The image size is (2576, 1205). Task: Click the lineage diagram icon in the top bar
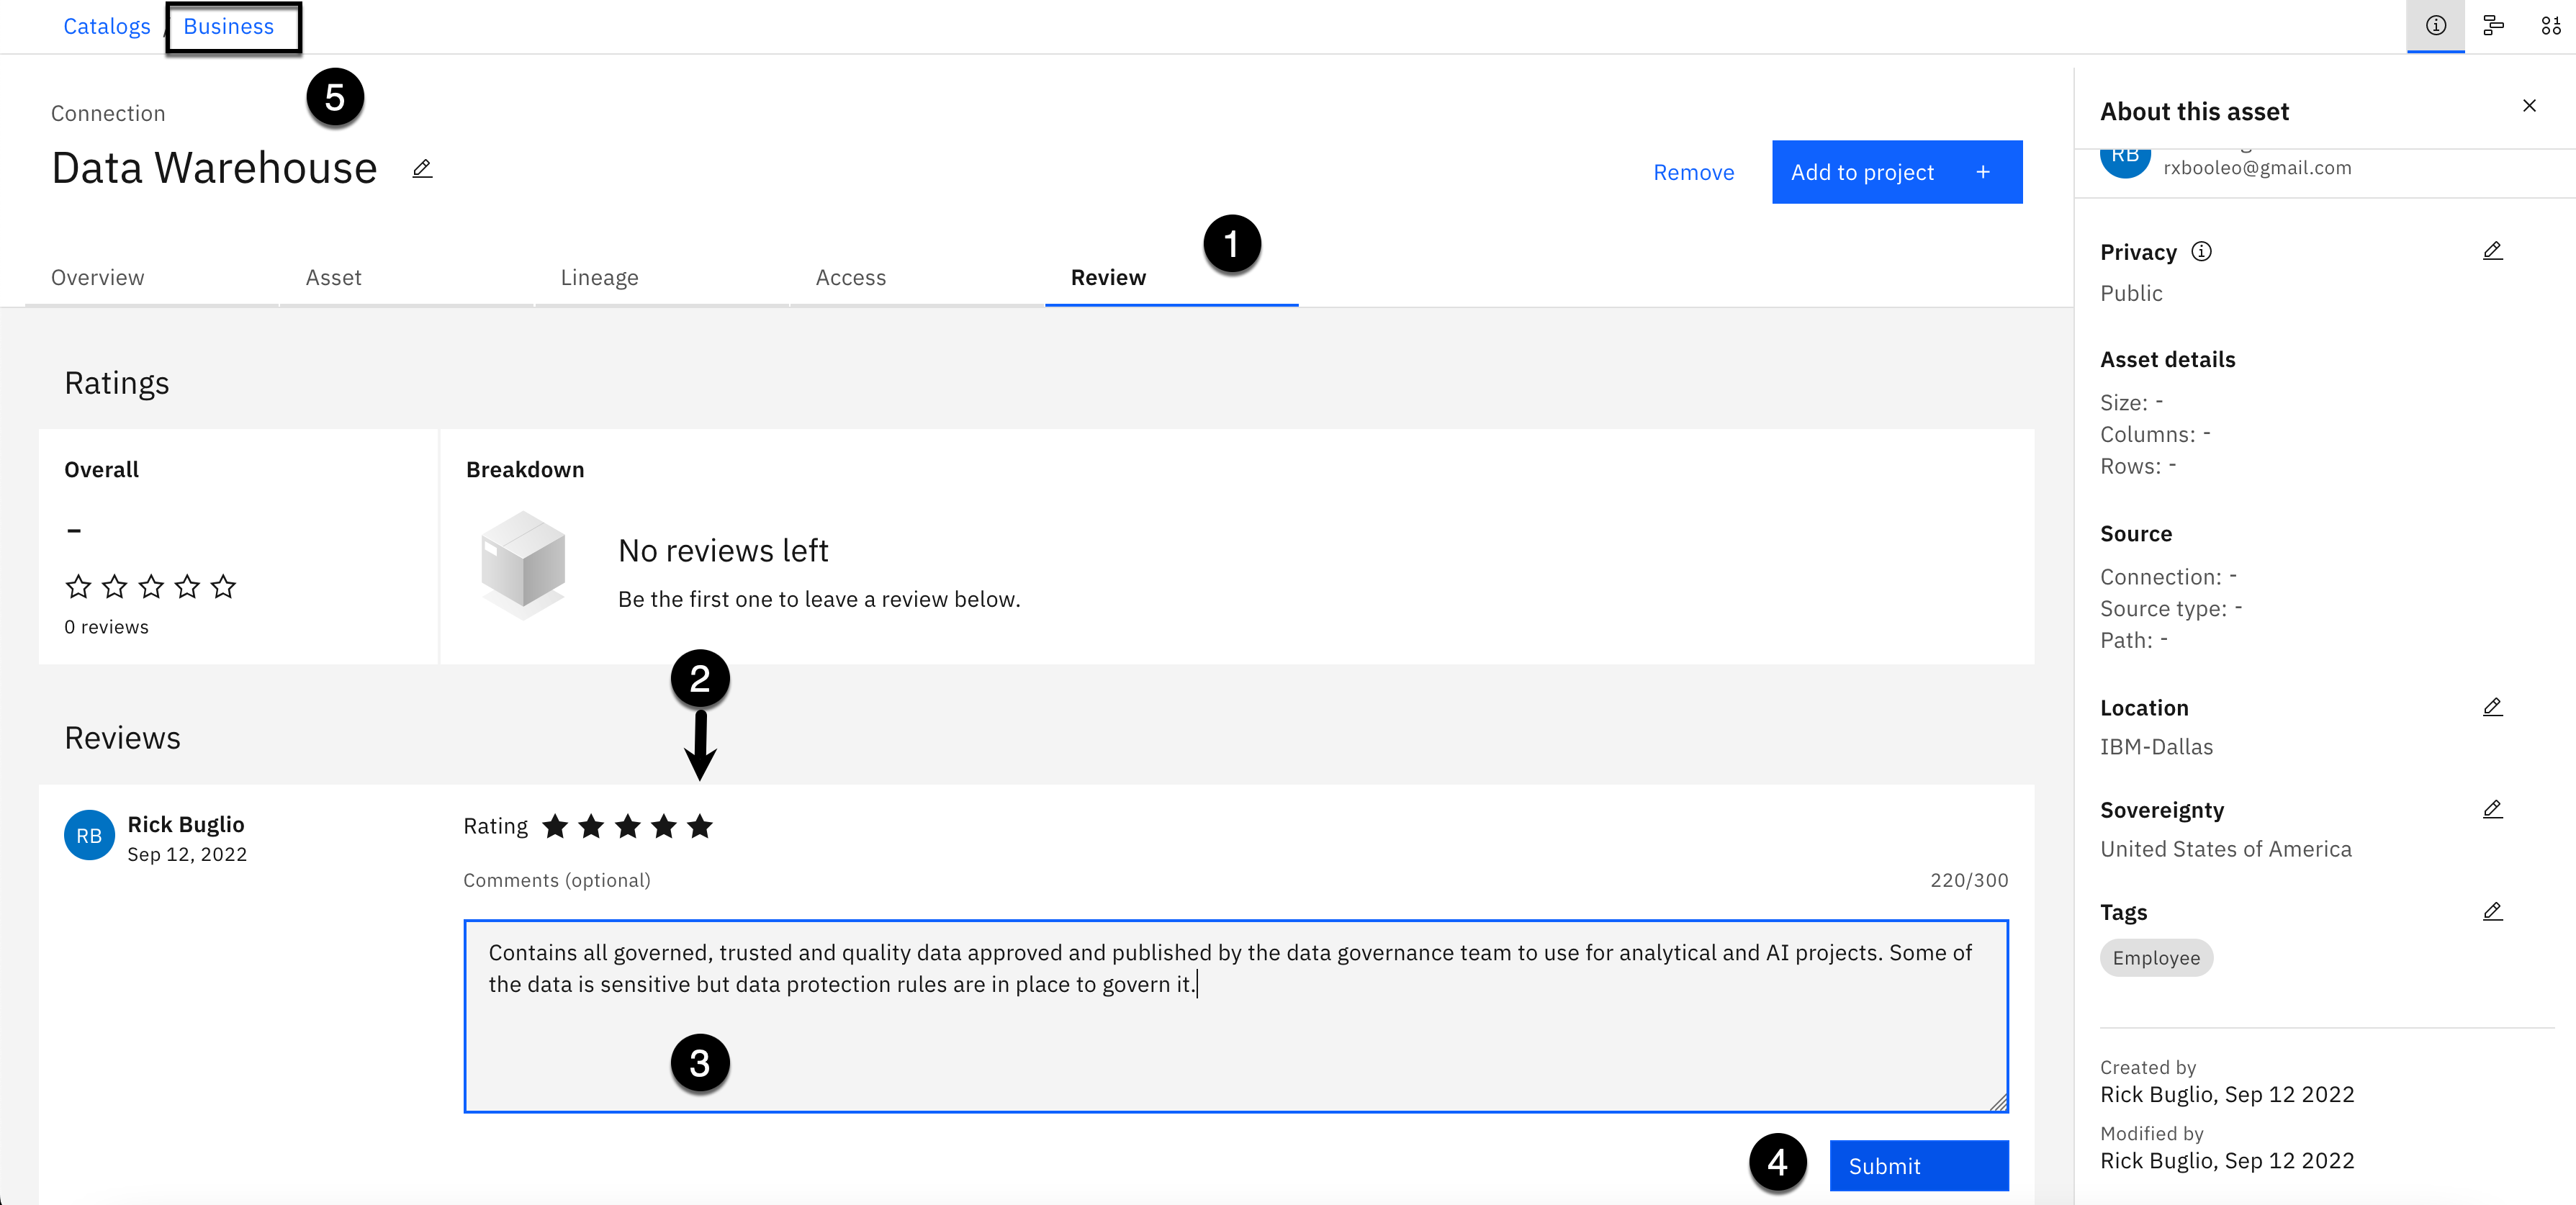click(x=2493, y=26)
